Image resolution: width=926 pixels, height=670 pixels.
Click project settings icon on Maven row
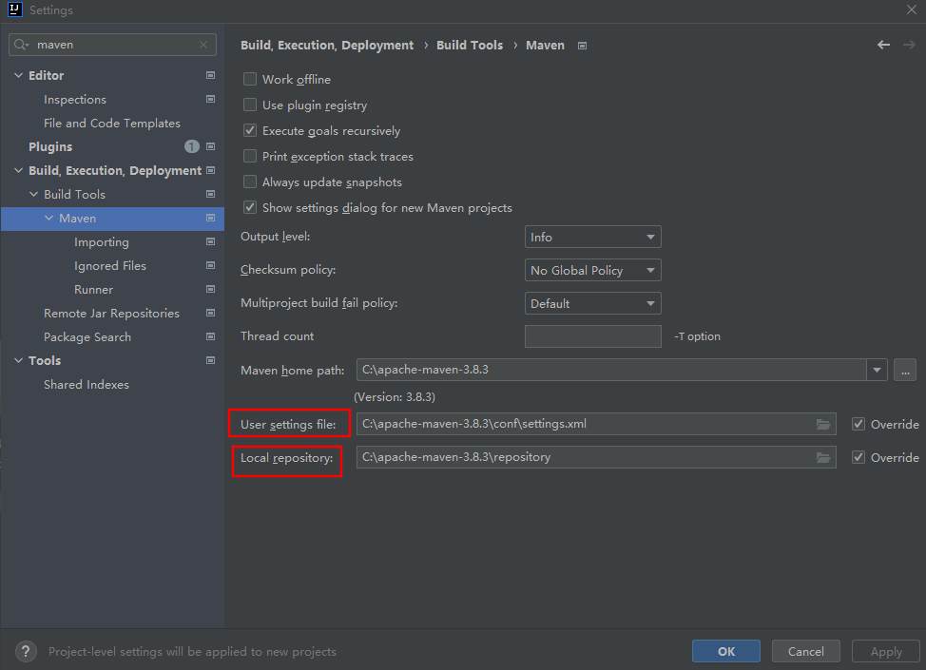(x=210, y=218)
